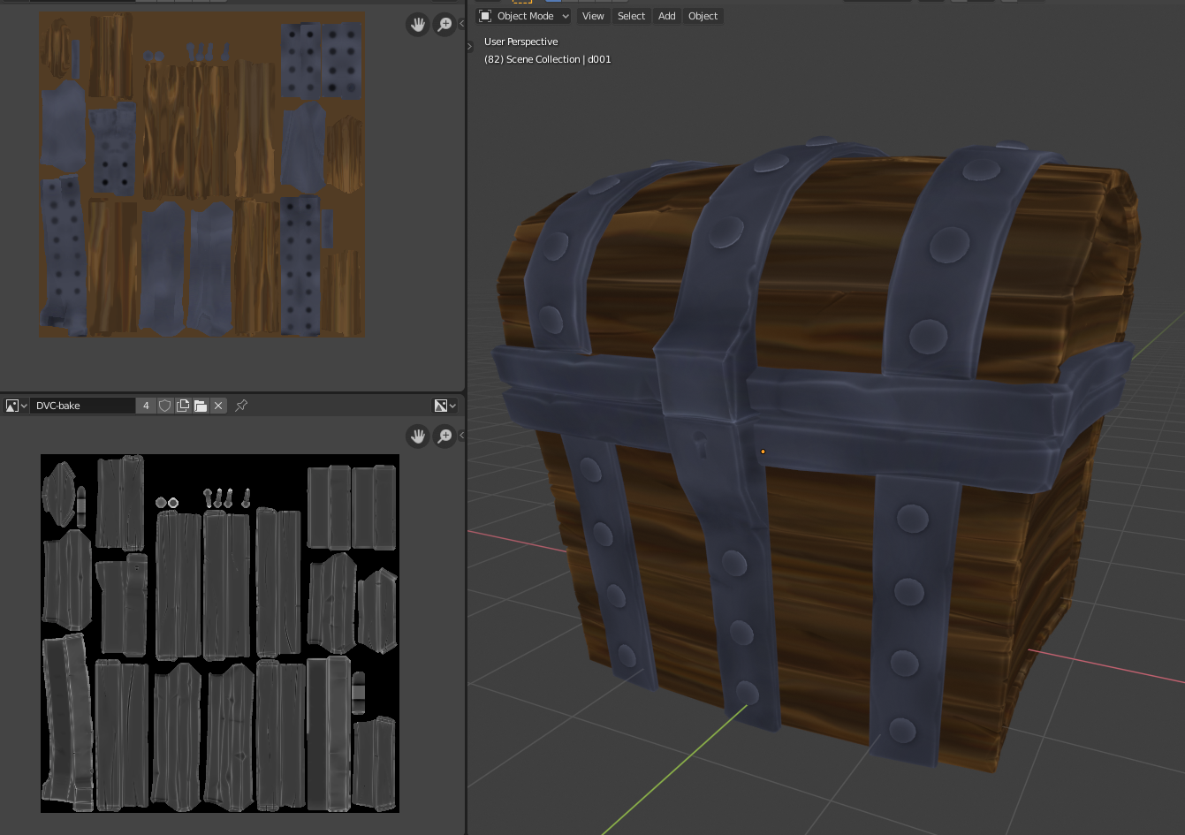Open the Select menu in 3D viewport
Screen dimensions: 1185x835
(x=631, y=16)
